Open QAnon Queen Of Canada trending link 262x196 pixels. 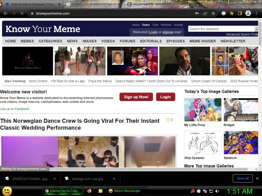click(209, 81)
